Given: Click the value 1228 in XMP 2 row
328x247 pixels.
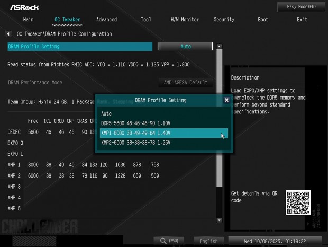Looking at the screenshot, I should tap(120, 175).
